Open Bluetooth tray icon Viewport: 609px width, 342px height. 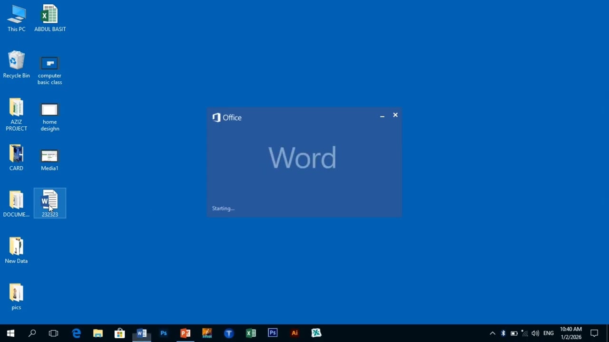coord(503,333)
